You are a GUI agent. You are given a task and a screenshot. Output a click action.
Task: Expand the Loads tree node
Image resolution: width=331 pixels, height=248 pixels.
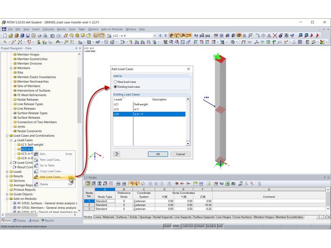pos(7,172)
